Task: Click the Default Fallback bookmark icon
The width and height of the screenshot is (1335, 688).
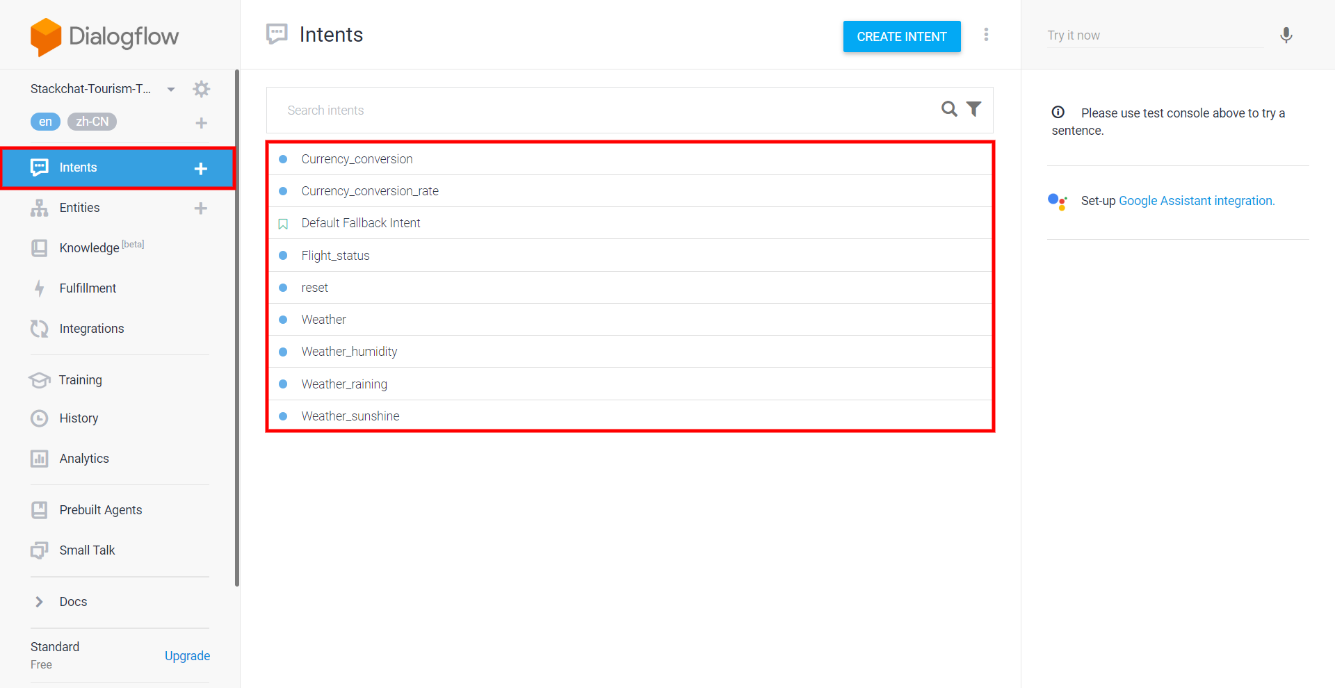Action: [283, 224]
